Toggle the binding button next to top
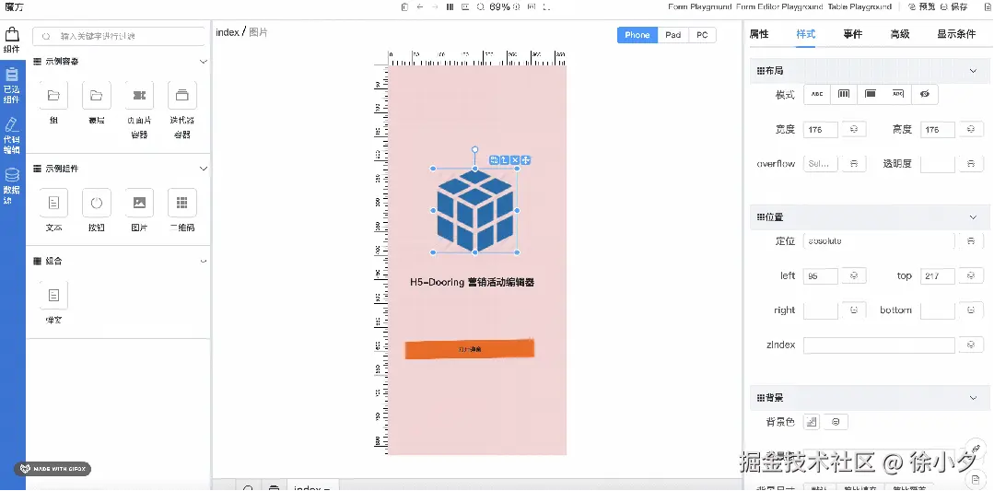Viewport: 994px width, 491px height. [x=971, y=276]
